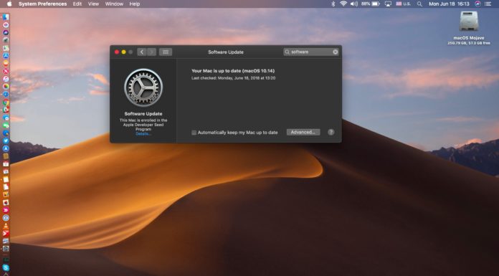
Task: Open the U.S. input source menu
Action: [403, 4]
